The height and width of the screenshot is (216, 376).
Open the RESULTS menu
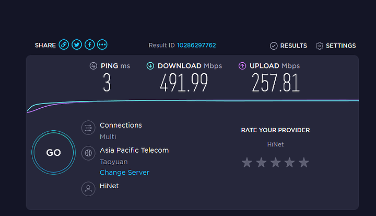(x=288, y=46)
